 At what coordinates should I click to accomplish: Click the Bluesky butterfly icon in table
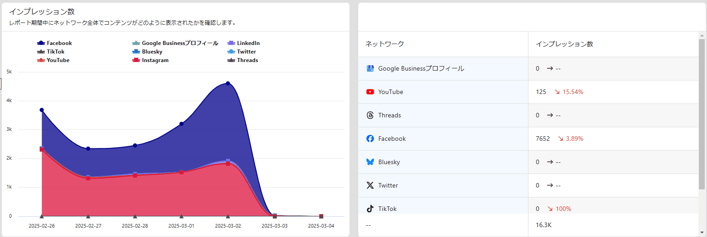pos(370,162)
